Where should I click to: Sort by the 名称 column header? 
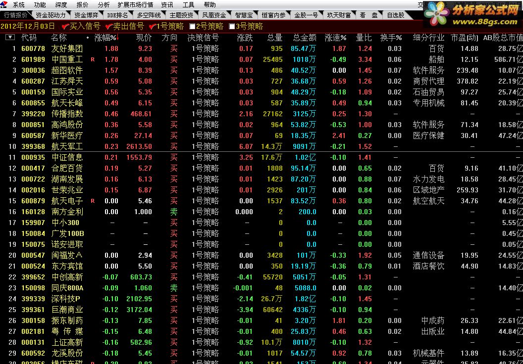59,38
